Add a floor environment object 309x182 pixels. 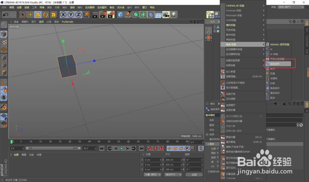point(159,14)
